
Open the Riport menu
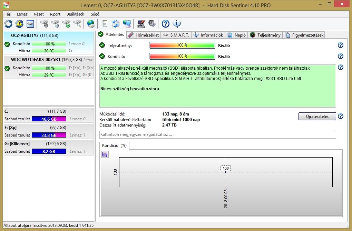click(55, 14)
